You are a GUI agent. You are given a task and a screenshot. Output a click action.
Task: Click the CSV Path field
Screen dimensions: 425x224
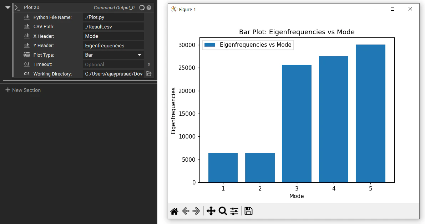(113, 27)
